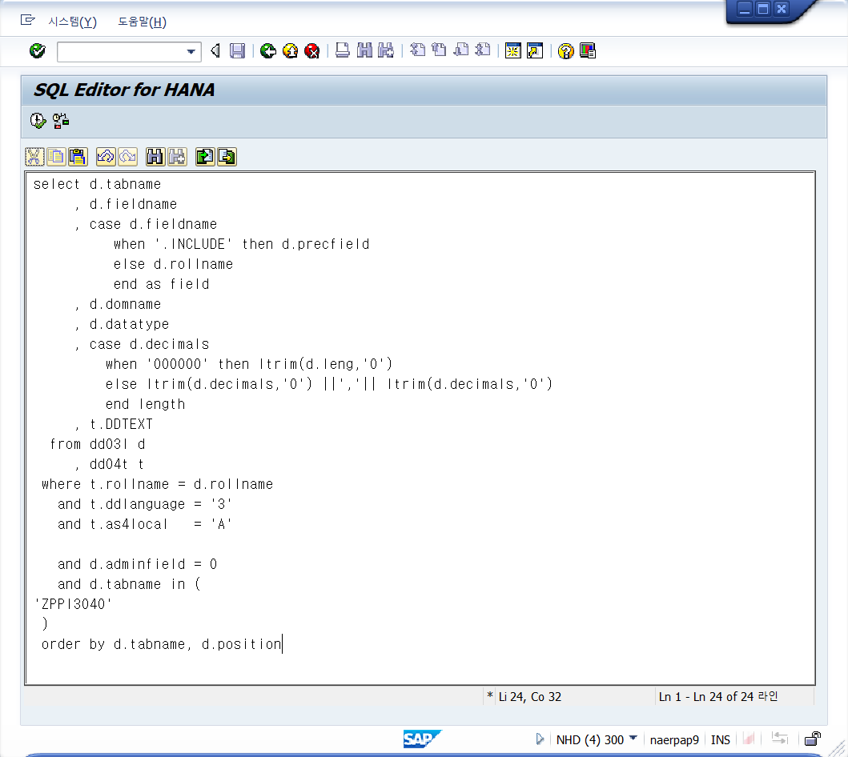Screen dimensions: 848x757
Task: Go to last page icon
Action: [482, 50]
